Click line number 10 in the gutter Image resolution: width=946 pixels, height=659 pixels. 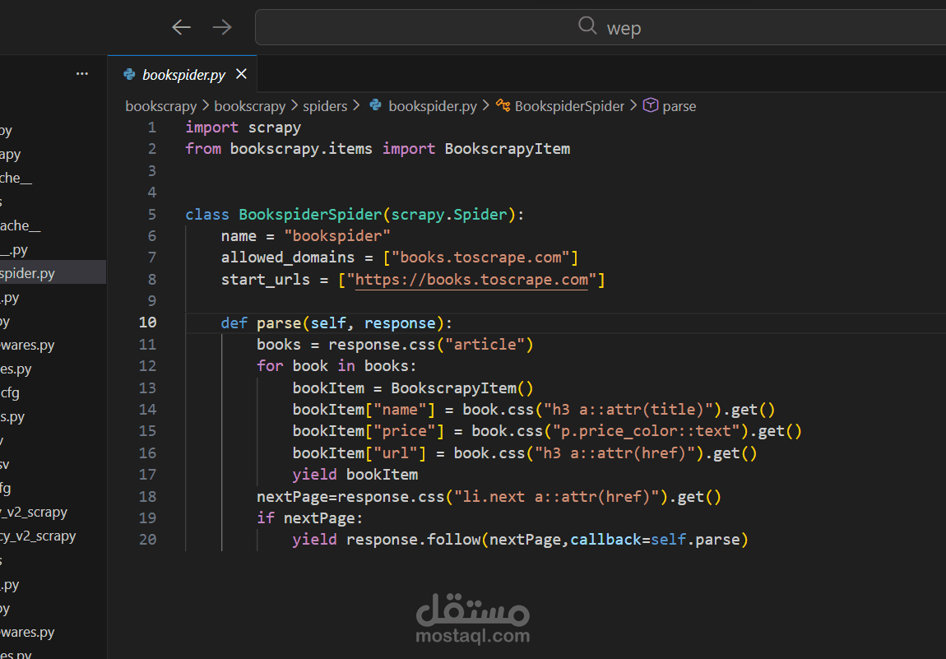tap(147, 323)
